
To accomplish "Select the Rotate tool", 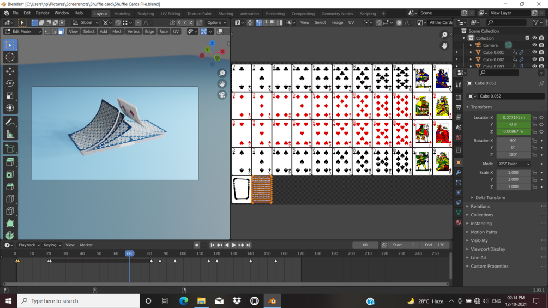I will (x=10, y=83).
